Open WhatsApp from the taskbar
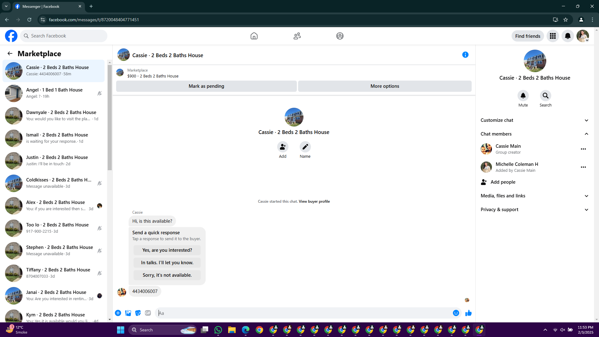The width and height of the screenshot is (599, 337). 218,330
